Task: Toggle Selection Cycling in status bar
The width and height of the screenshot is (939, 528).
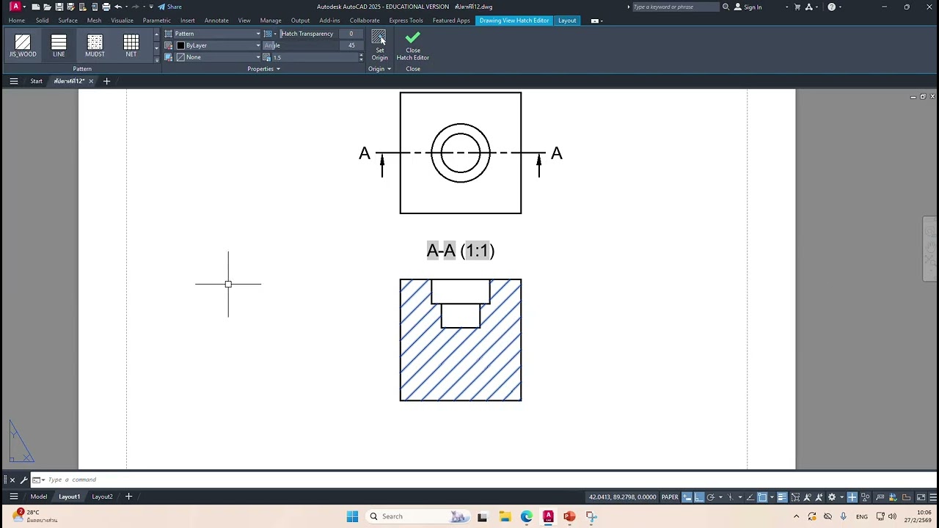Action: pyautogui.click(x=795, y=497)
